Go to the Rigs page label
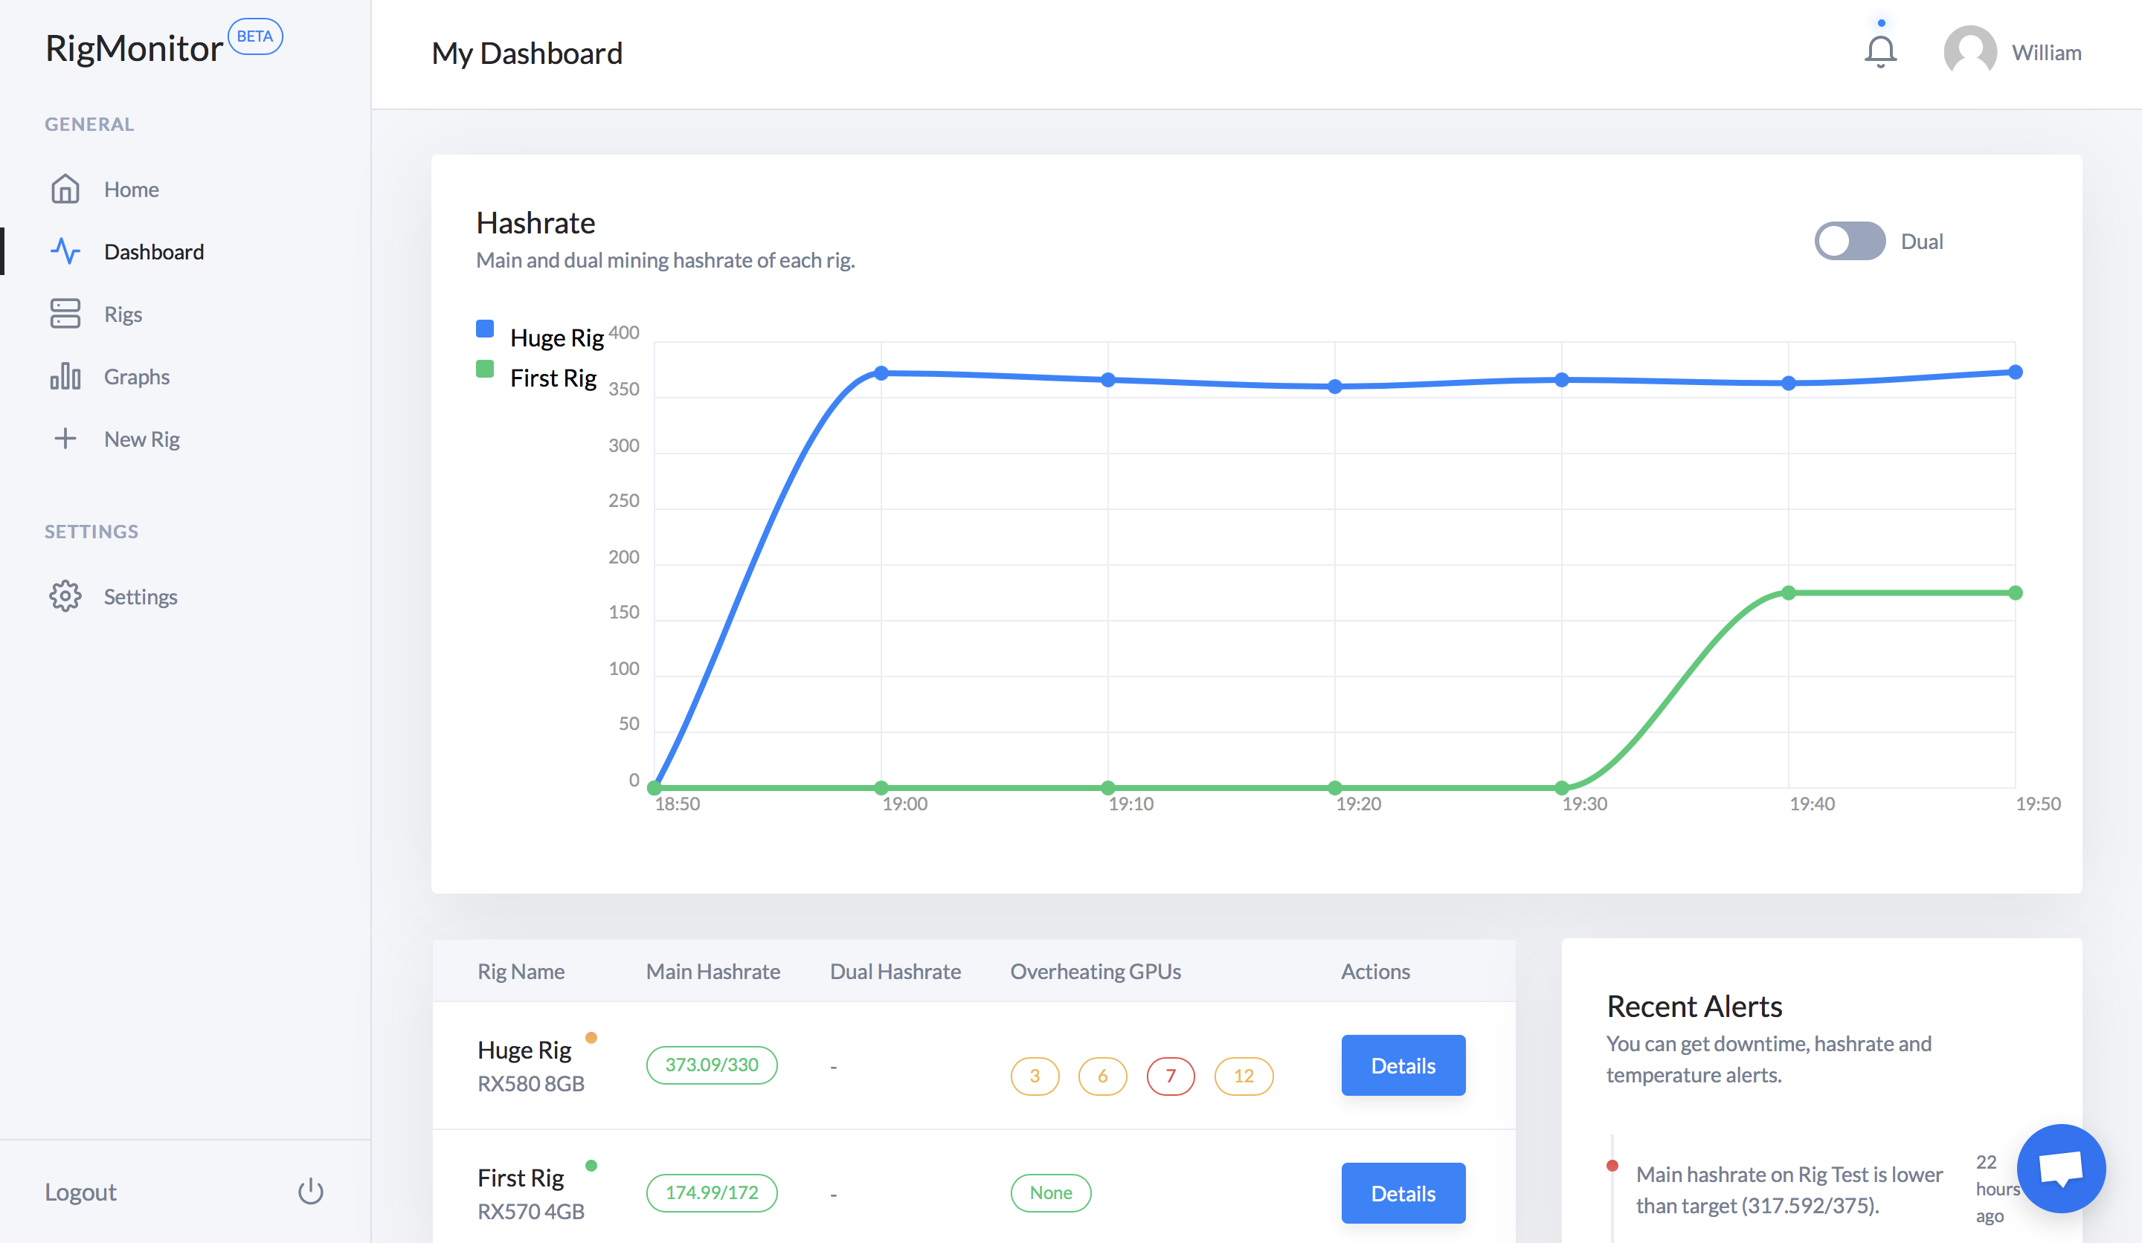This screenshot has width=2142, height=1243. (x=123, y=314)
